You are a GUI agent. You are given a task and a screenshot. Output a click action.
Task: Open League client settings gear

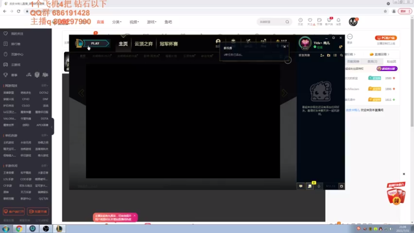click(x=333, y=38)
